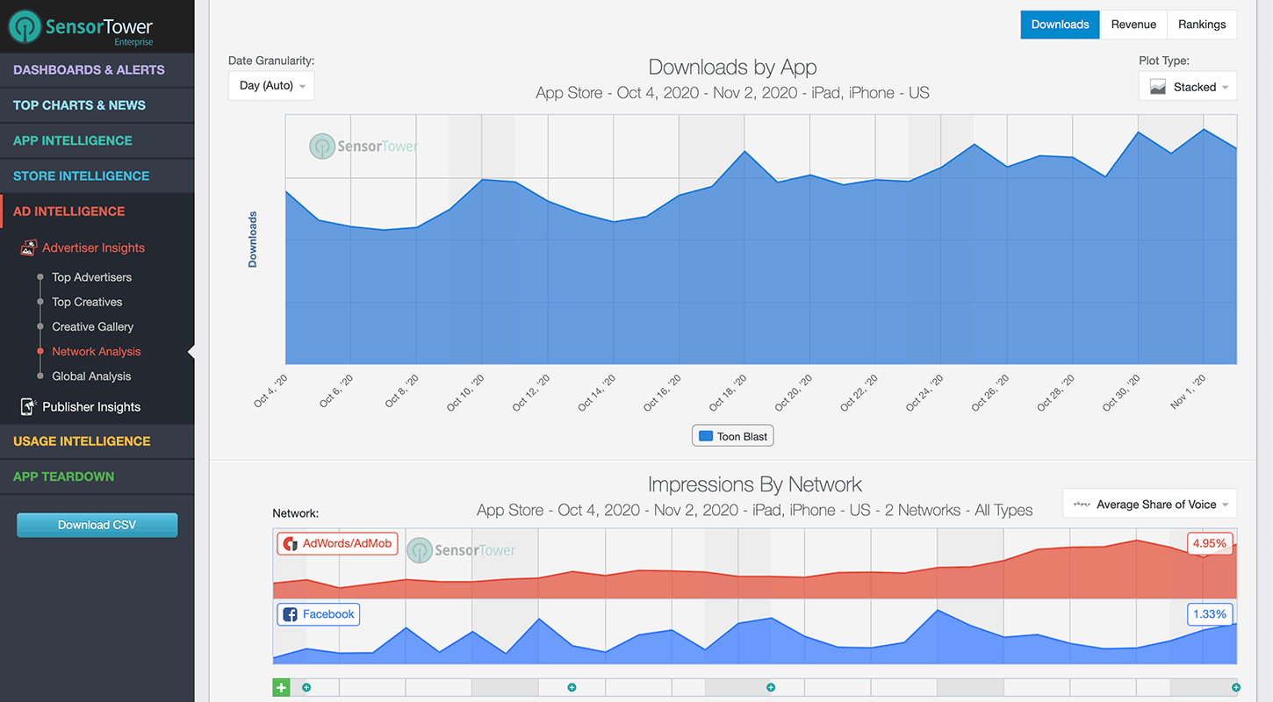Select the AdWords/AdMob network label

click(337, 543)
